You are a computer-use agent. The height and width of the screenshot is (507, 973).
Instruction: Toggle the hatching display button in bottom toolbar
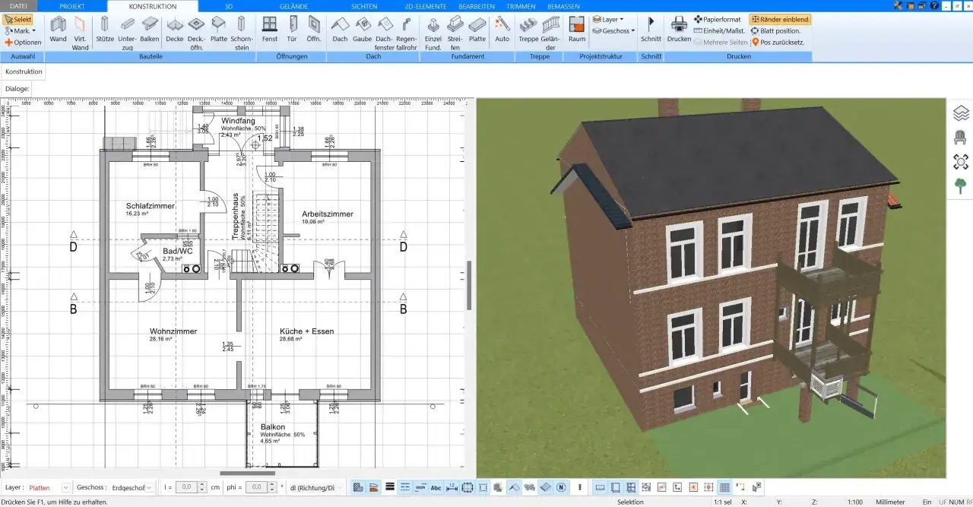point(358,487)
